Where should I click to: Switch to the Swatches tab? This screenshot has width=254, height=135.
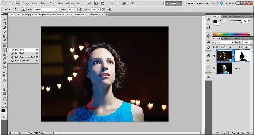(x=227, y=16)
